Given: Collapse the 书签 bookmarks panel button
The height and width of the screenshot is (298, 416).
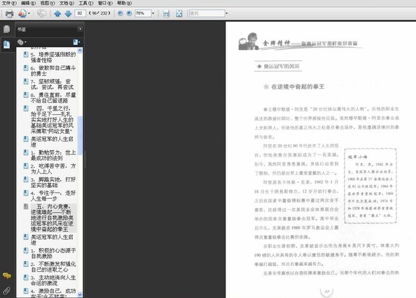Looking at the screenshot, I should [x=80, y=29].
